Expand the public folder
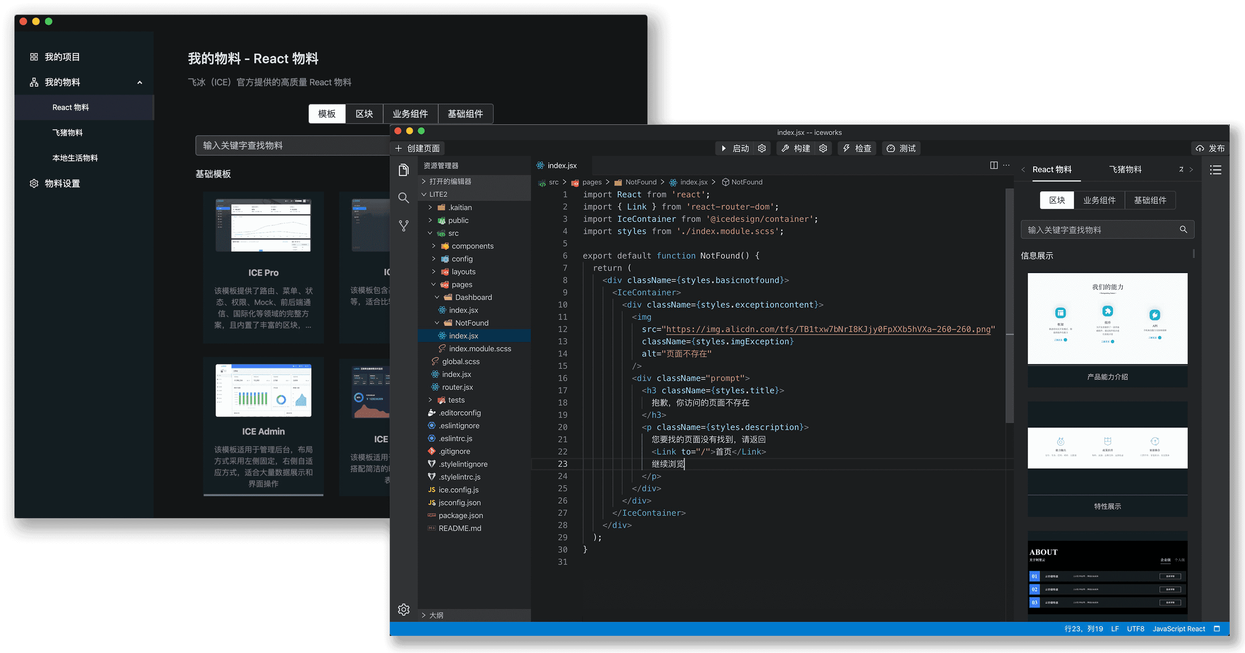Viewport: 1245px width, 653px height. point(474,220)
